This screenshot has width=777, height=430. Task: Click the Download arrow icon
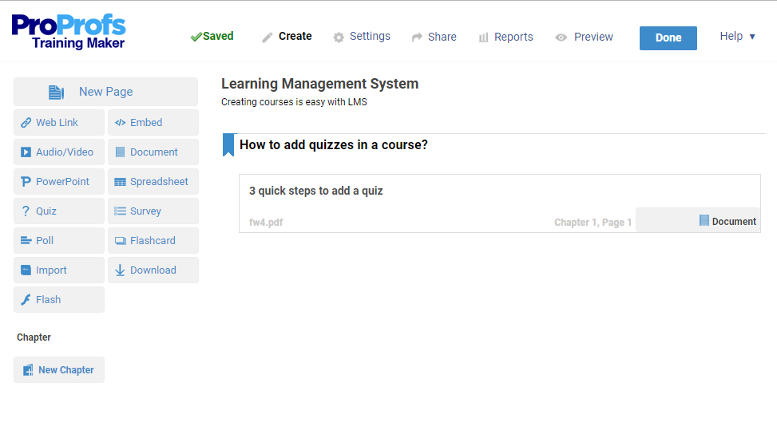click(x=121, y=270)
